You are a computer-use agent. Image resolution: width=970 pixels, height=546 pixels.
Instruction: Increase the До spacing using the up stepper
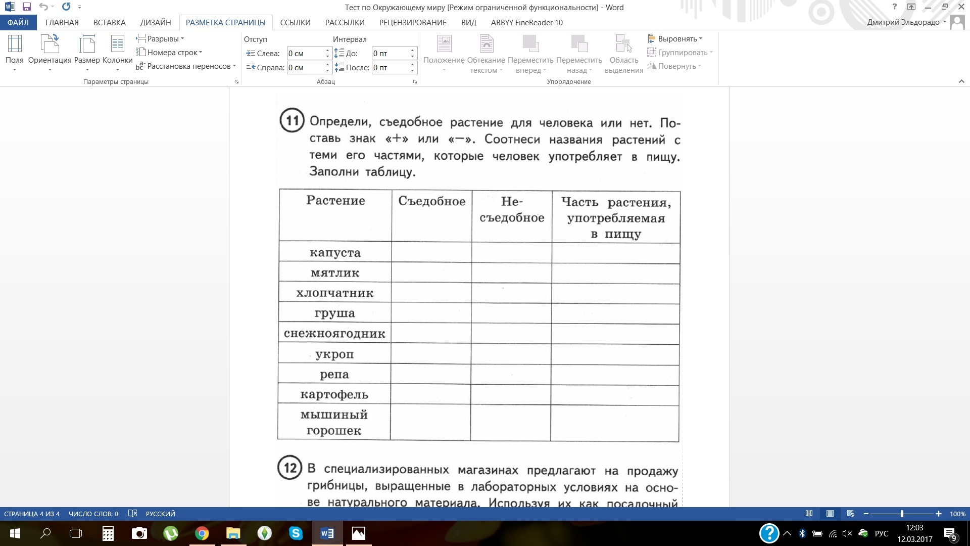[x=412, y=51]
